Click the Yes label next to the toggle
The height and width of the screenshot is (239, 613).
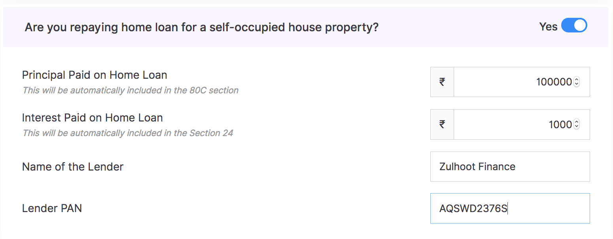[x=548, y=27]
